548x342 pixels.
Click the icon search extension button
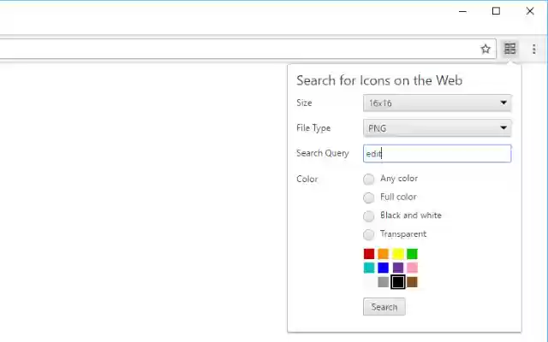[510, 49]
